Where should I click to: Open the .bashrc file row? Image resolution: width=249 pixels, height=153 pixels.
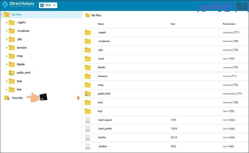click(103, 137)
